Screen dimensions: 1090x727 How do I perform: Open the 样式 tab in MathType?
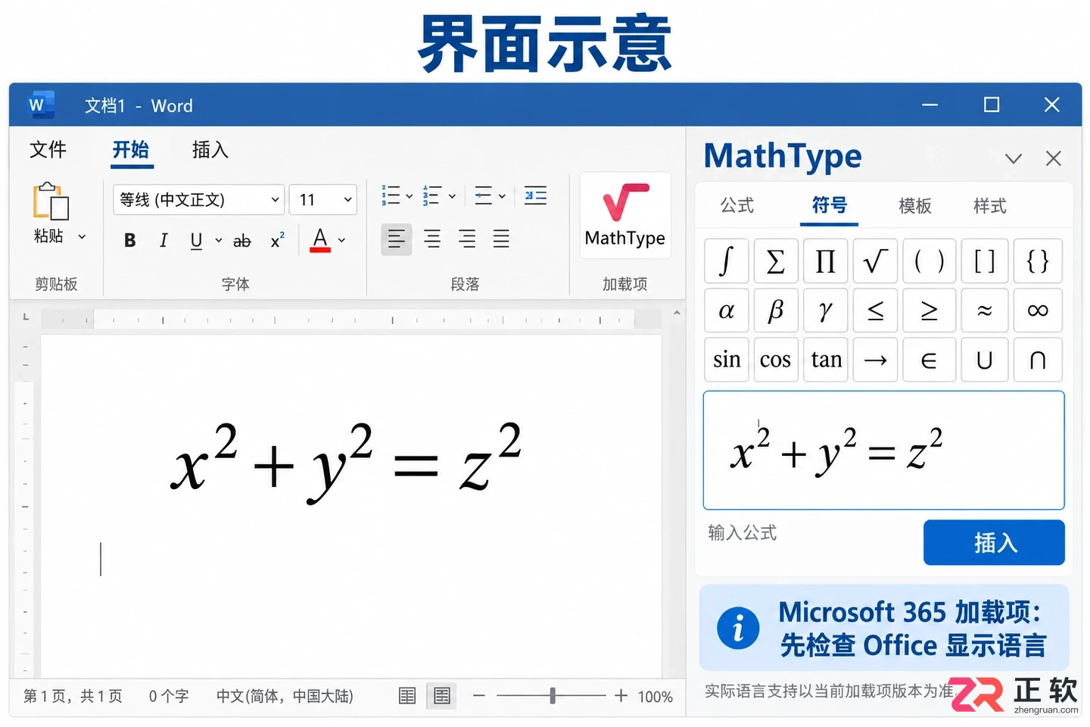(989, 205)
